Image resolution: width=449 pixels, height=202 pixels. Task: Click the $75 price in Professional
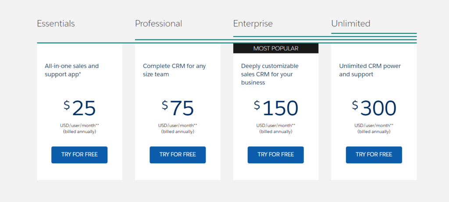[178, 108]
